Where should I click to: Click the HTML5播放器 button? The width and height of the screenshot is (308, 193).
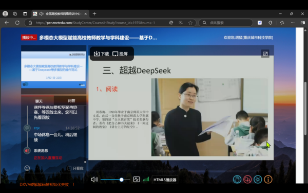click(x=165, y=180)
